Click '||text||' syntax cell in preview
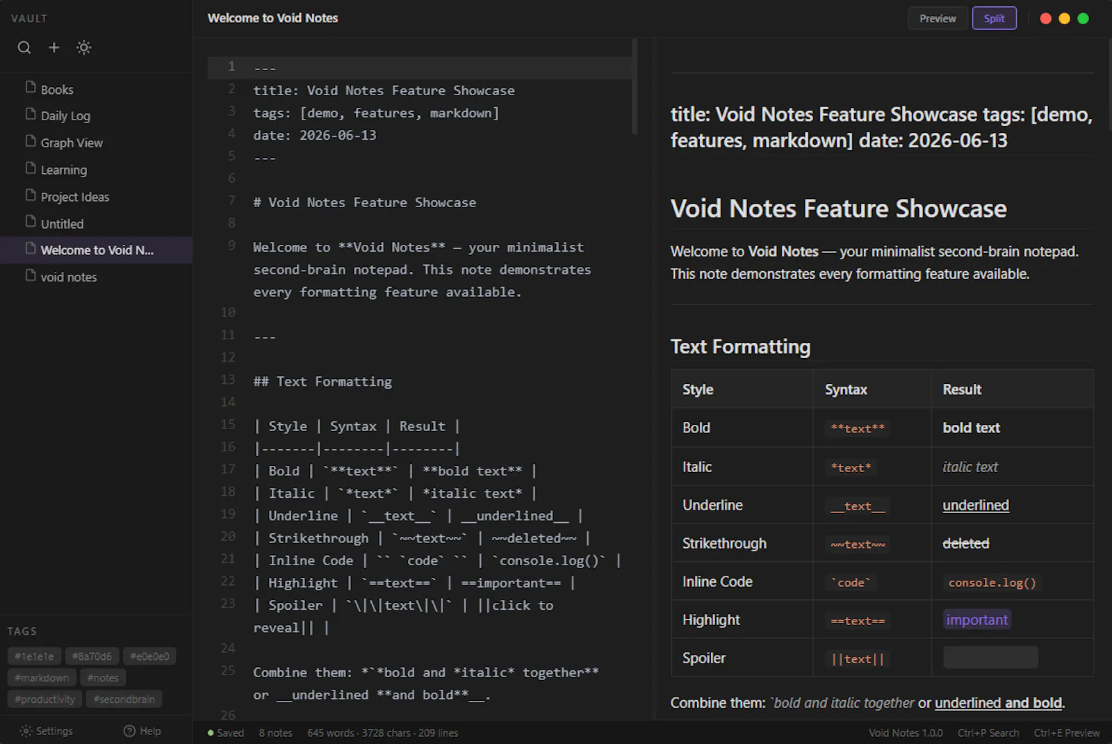 (858, 658)
